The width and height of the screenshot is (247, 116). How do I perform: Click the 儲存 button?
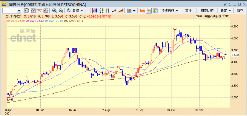240,10
